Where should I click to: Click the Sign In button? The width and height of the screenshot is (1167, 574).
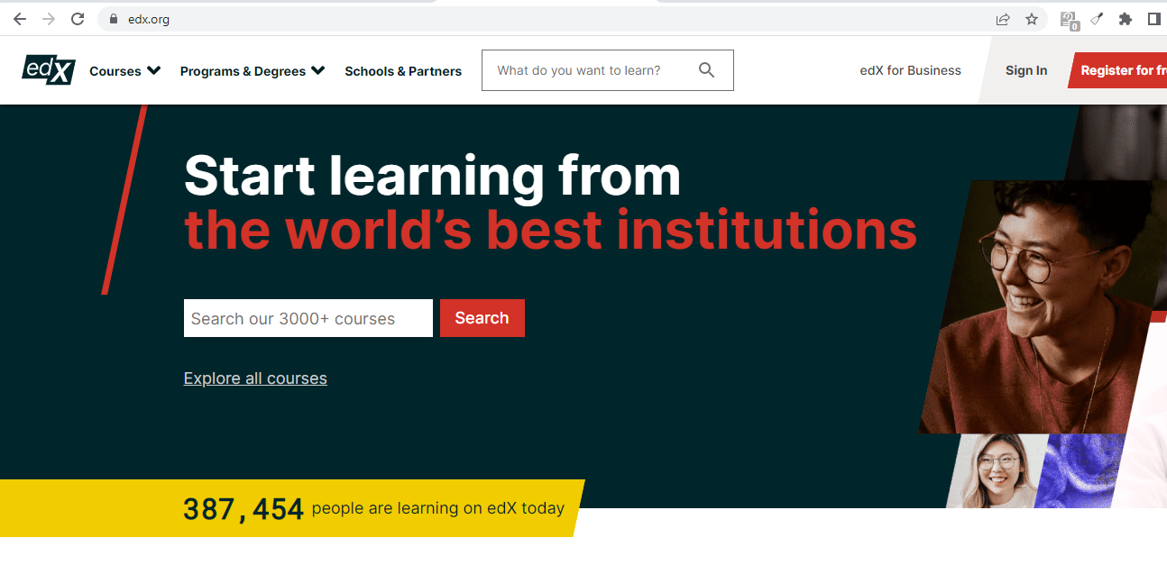coord(1026,70)
